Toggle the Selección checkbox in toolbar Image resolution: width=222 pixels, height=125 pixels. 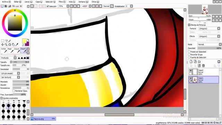[48, 6]
